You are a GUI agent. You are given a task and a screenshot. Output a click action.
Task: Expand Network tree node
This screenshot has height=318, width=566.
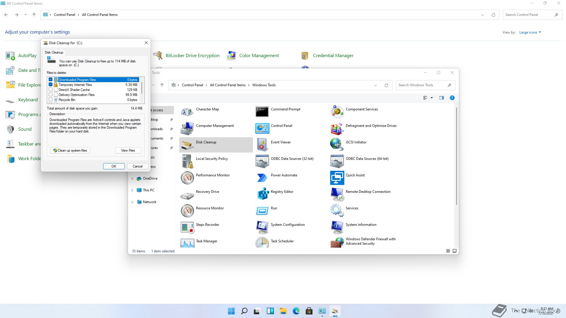click(132, 202)
